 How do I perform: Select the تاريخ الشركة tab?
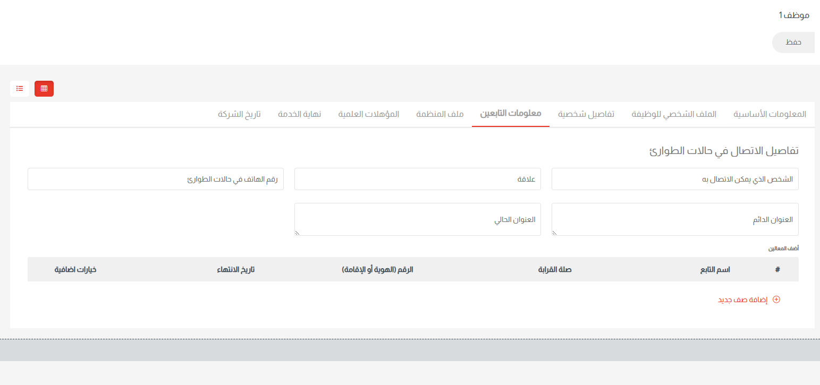(240, 114)
